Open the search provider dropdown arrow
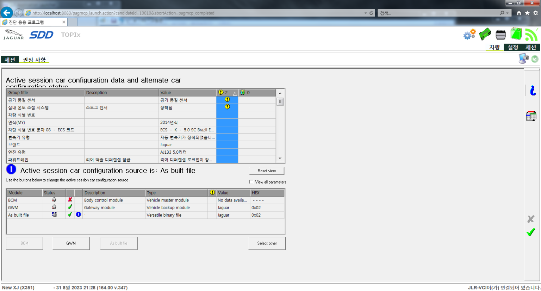 (x=507, y=13)
